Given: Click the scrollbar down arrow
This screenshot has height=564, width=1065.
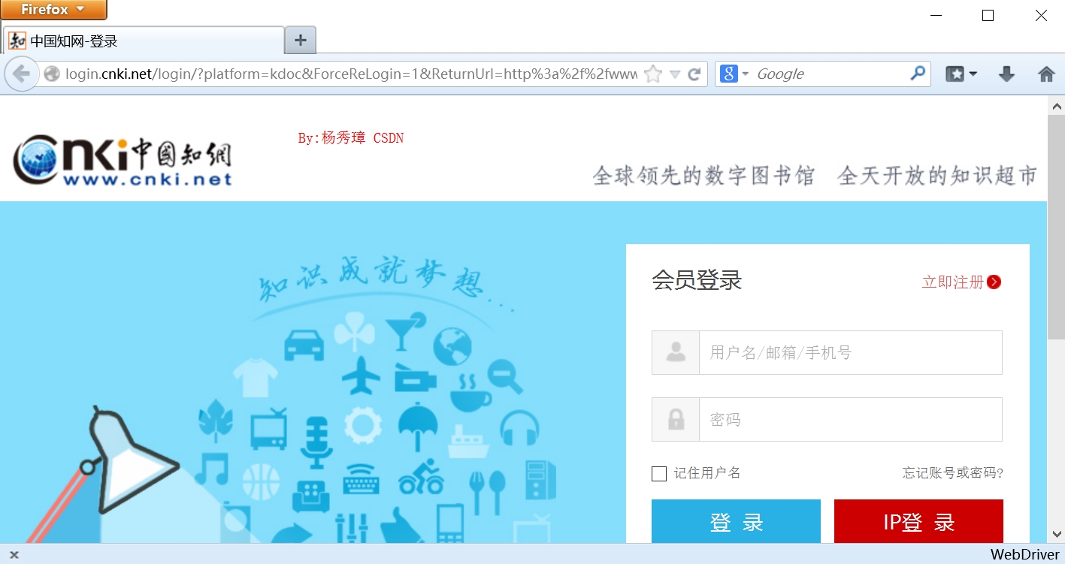Looking at the screenshot, I should click(x=1056, y=534).
